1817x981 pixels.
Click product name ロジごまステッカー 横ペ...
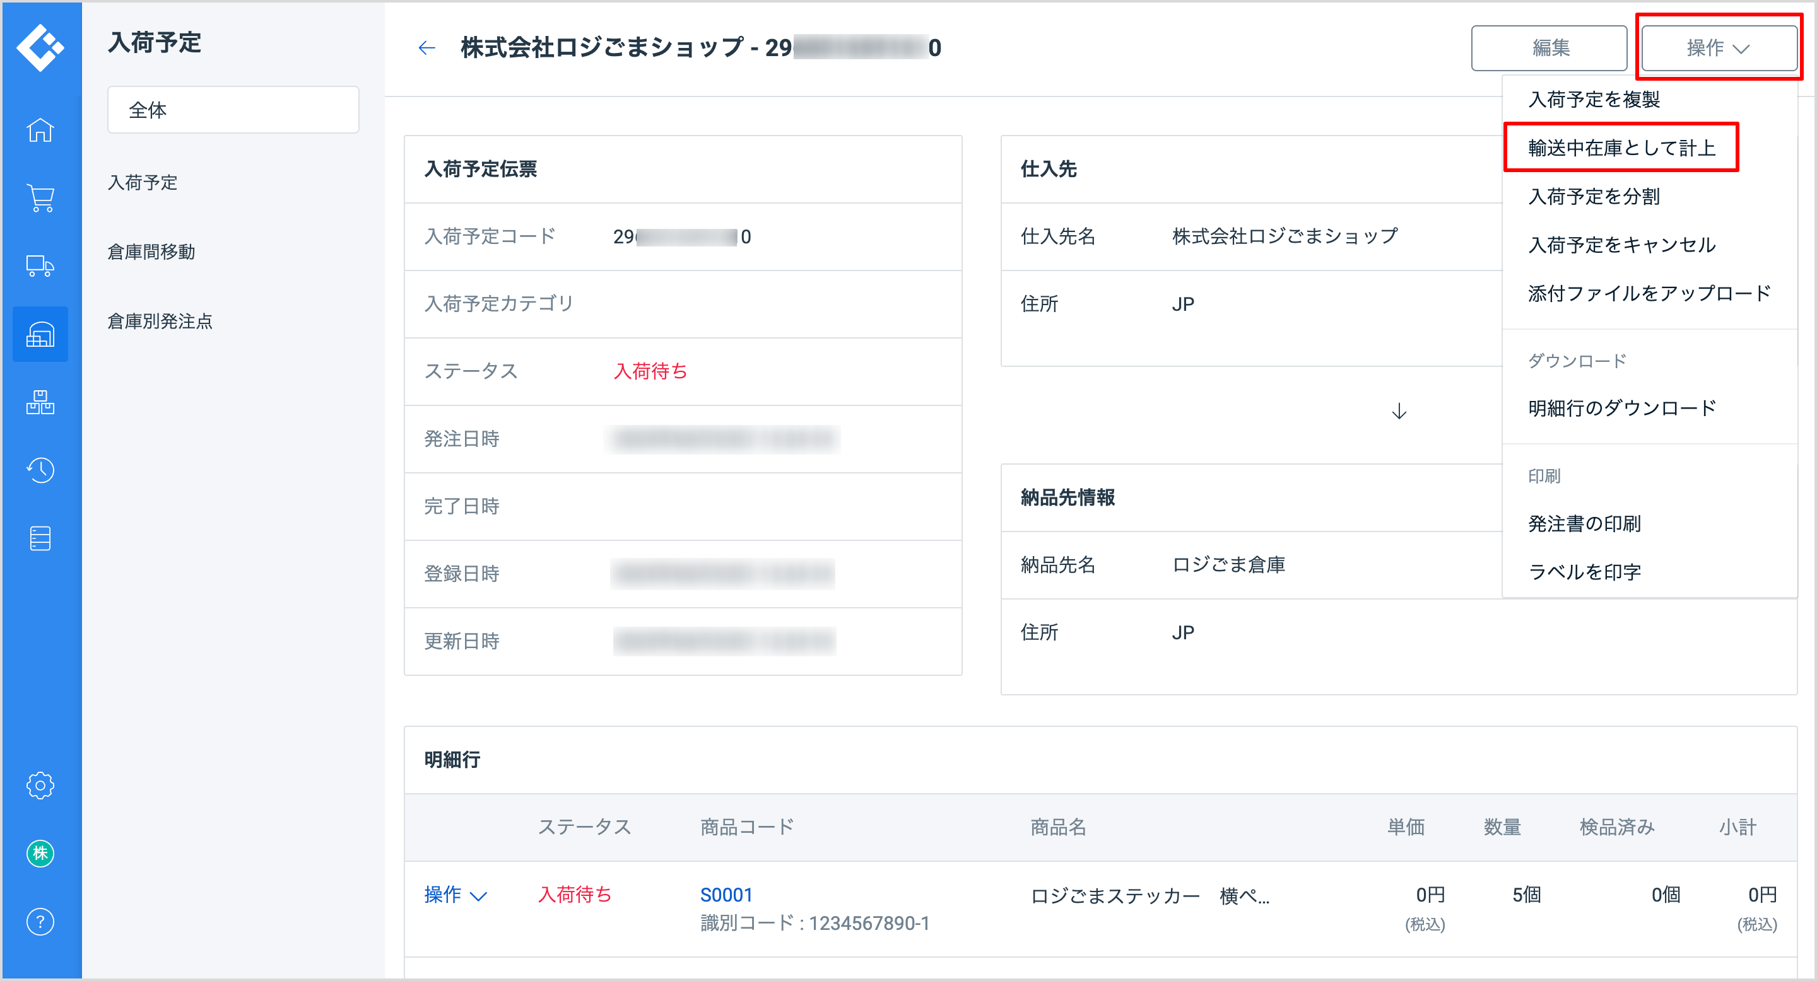point(1150,896)
